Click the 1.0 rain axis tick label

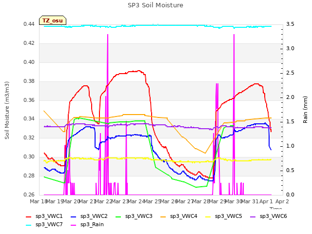(290, 146)
